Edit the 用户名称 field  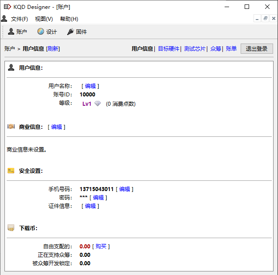tap(90, 86)
